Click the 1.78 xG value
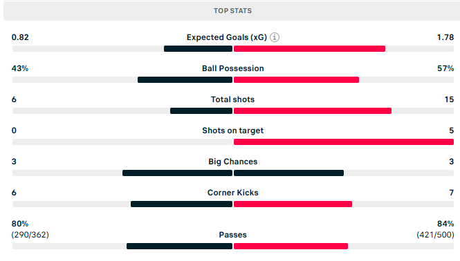 (x=445, y=37)
